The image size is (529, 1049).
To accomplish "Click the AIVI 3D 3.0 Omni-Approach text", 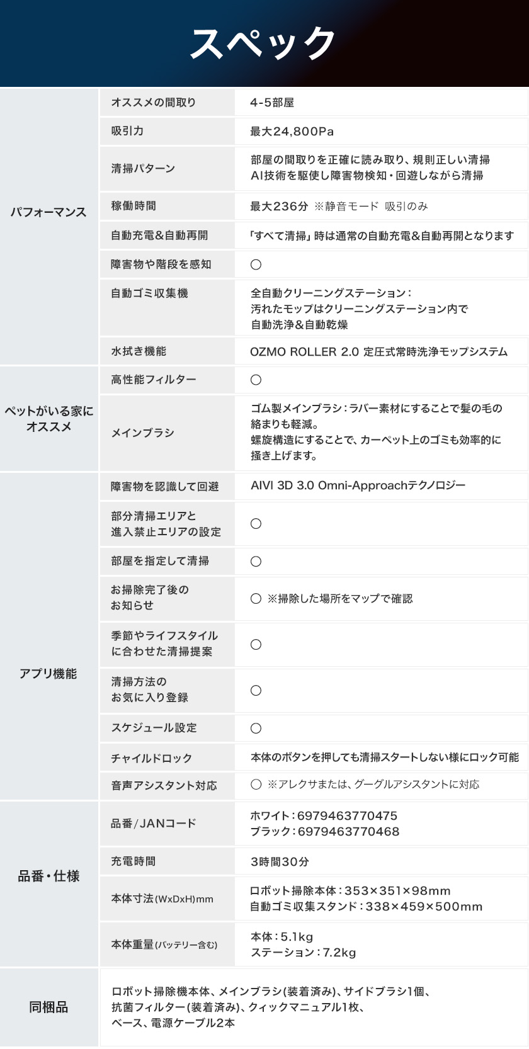I will [358, 485].
